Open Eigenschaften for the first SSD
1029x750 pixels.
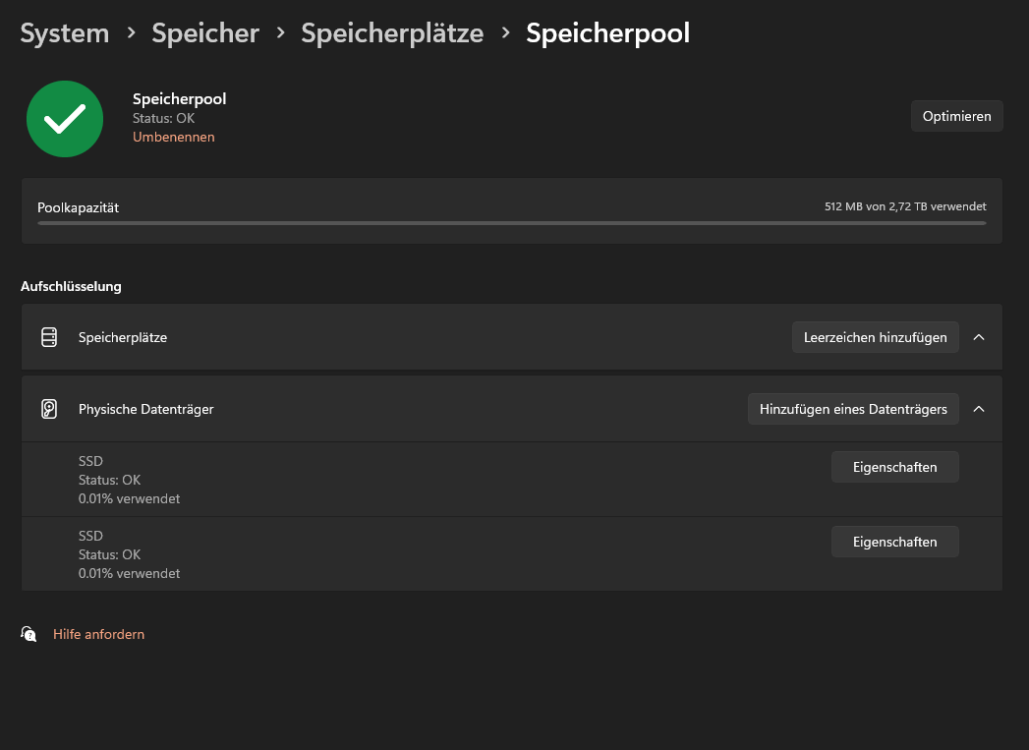point(894,467)
